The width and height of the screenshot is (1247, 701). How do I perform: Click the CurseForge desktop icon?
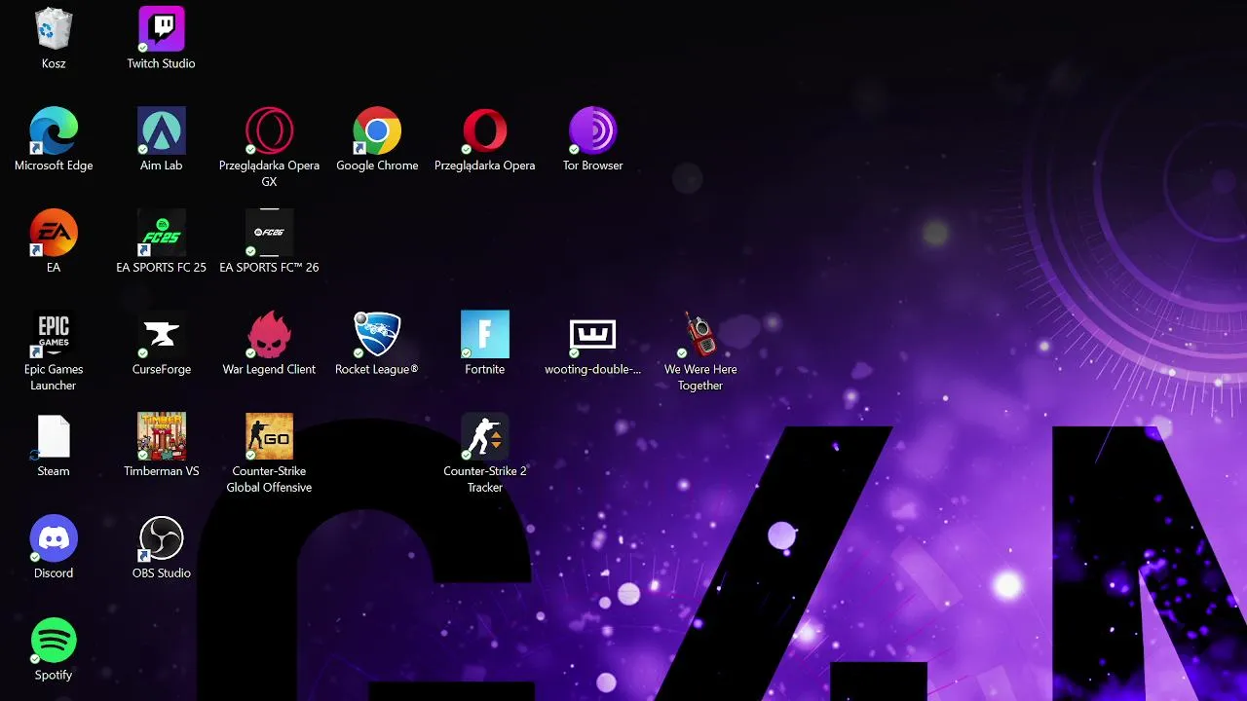click(162, 335)
